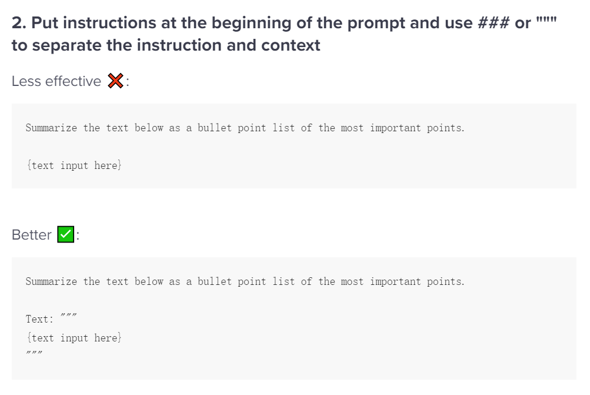Click the red X mark icon
590x395 pixels.
116,82
